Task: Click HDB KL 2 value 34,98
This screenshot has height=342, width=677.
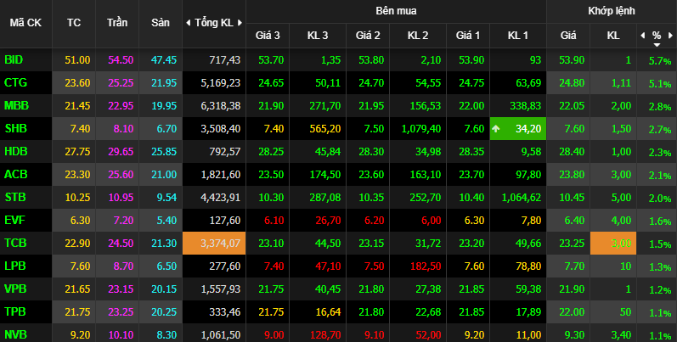Action: 428,152
